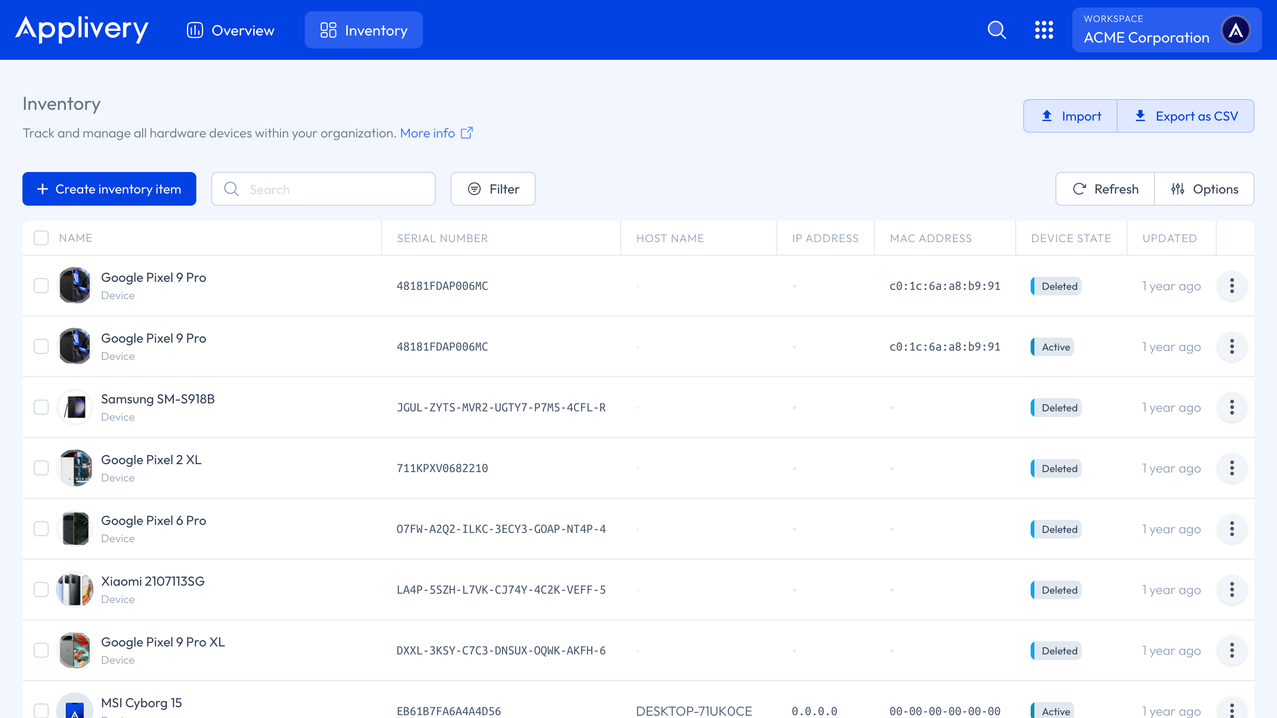Open kebab menu for Google Pixel 2 XL
1277x718 pixels.
tap(1231, 468)
